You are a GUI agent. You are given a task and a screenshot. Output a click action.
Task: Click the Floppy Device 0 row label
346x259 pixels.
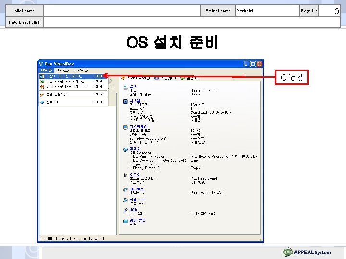(146, 168)
